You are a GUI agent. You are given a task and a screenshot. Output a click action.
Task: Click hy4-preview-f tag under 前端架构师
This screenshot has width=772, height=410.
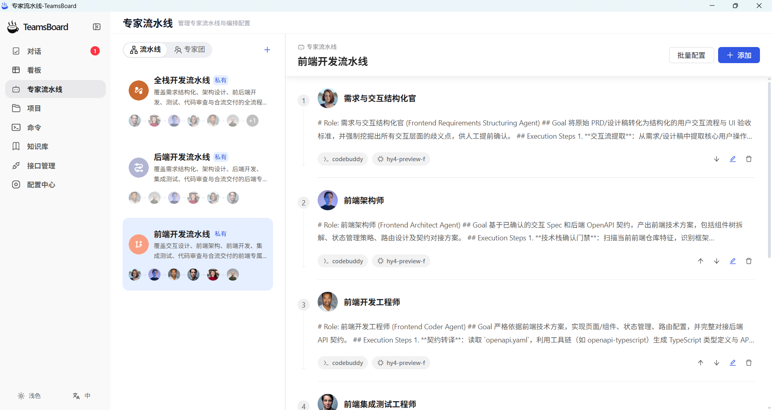[x=401, y=261]
